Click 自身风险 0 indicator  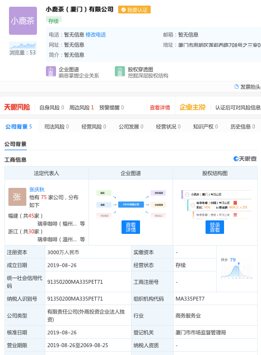pyautogui.click(x=52, y=108)
